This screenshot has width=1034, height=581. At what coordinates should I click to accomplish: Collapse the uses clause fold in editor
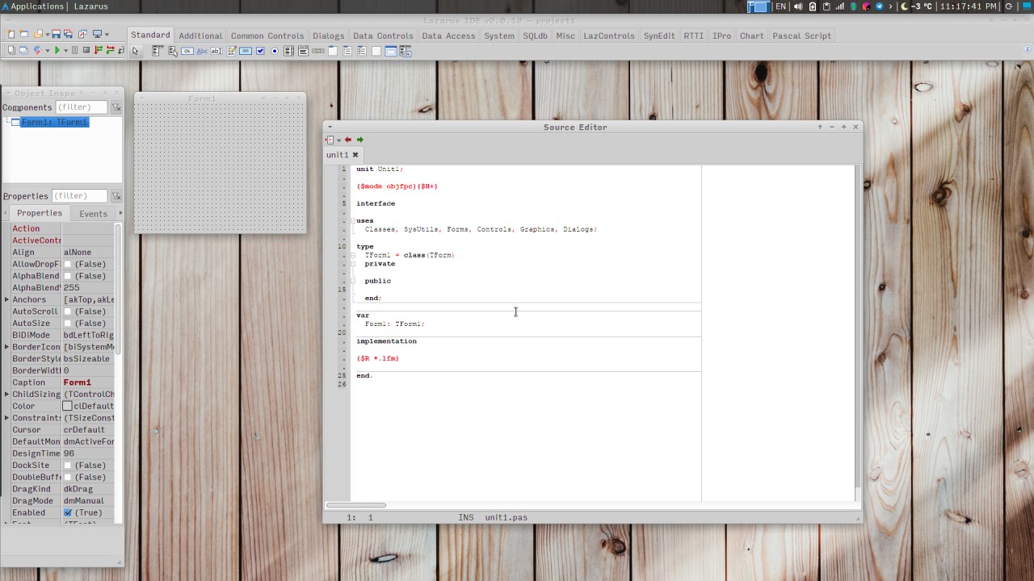point(353,220)
